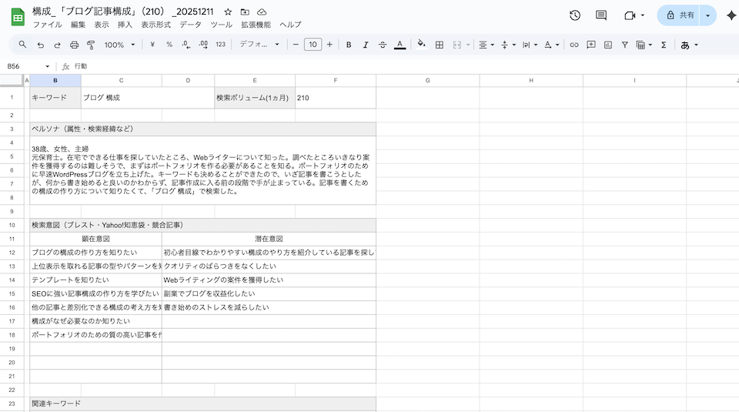Open the 表示形式 menu
The image size is (739, 412).
156,25
